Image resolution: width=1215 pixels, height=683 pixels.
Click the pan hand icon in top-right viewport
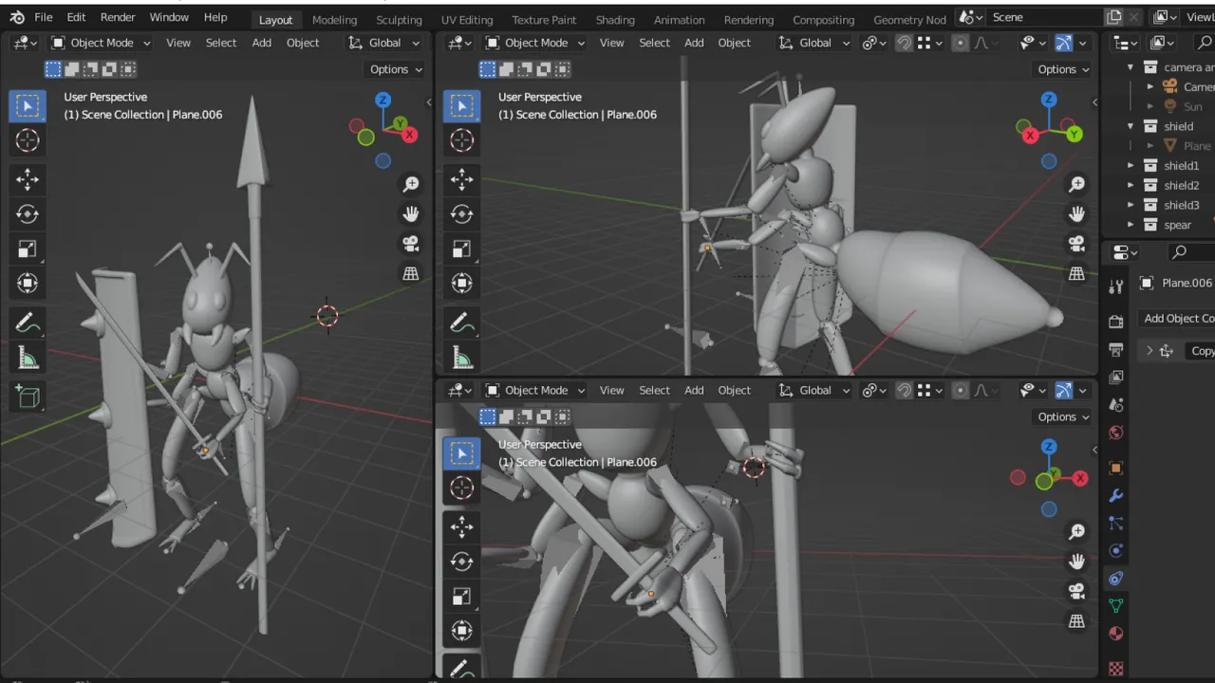tap(1076, 213)
